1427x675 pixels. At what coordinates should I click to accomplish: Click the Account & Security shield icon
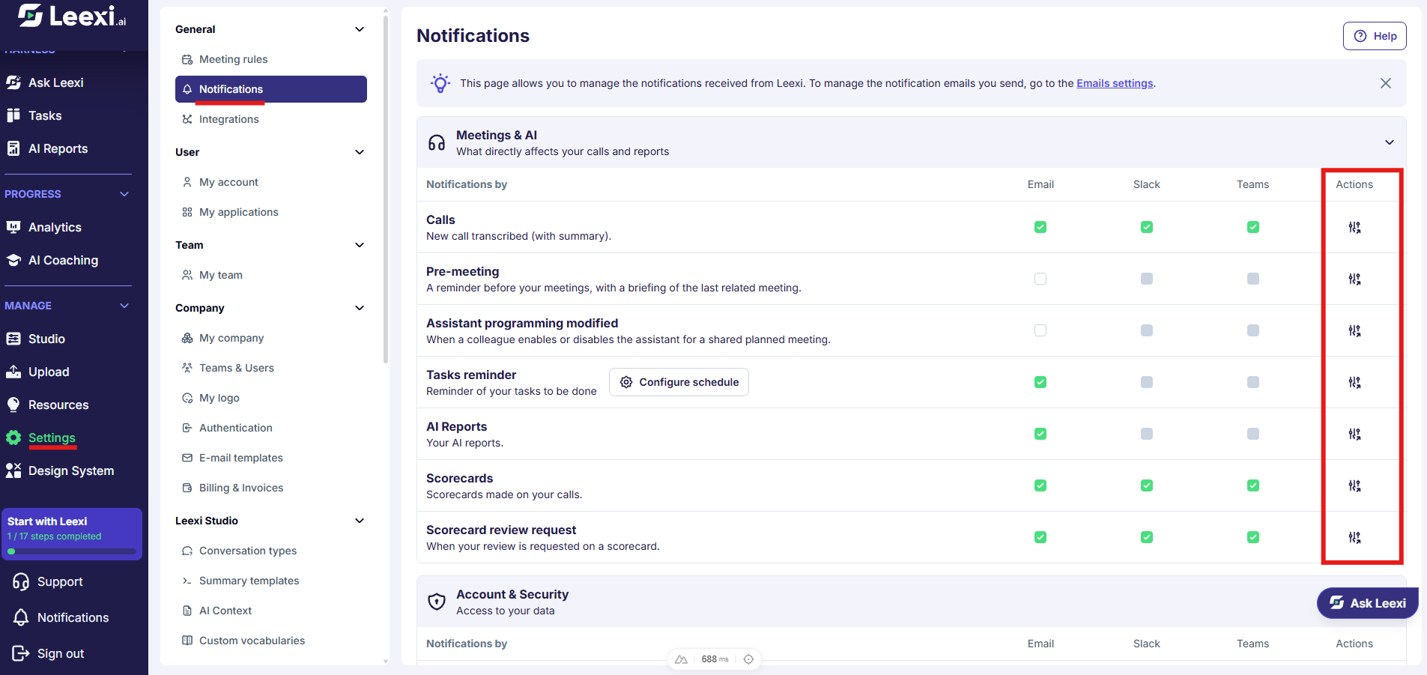coord(437,602)
